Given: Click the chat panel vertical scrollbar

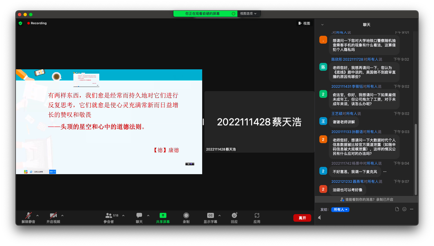Looking at the screenshot, I should (416, 159).
